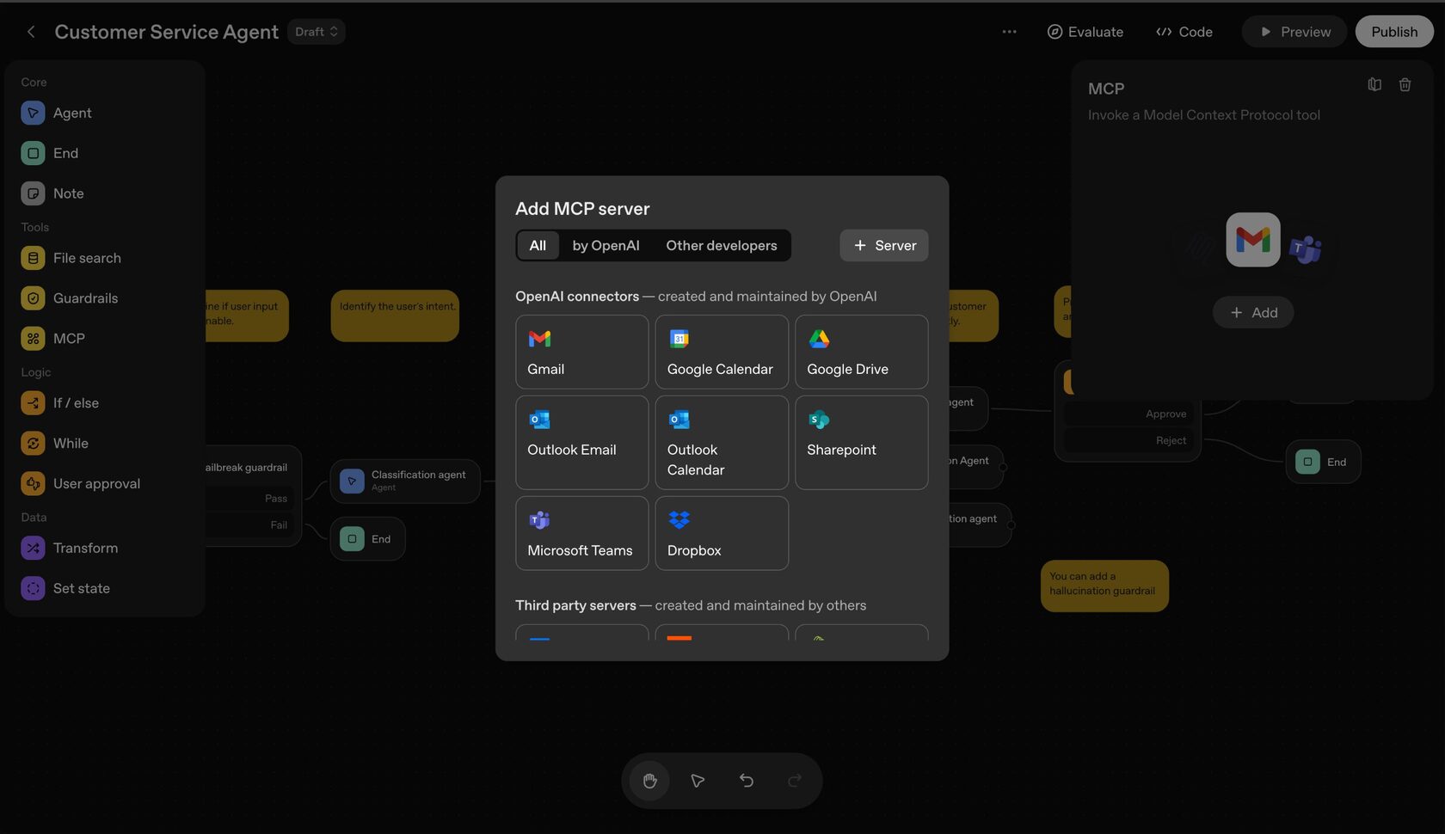The width and height of the screenshot is (1445, 834).
Task: Click the 'Third party servers' heading
Action: (575, 606)
